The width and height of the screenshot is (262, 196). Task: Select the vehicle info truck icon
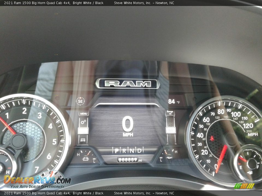click(x=83, y=140)
